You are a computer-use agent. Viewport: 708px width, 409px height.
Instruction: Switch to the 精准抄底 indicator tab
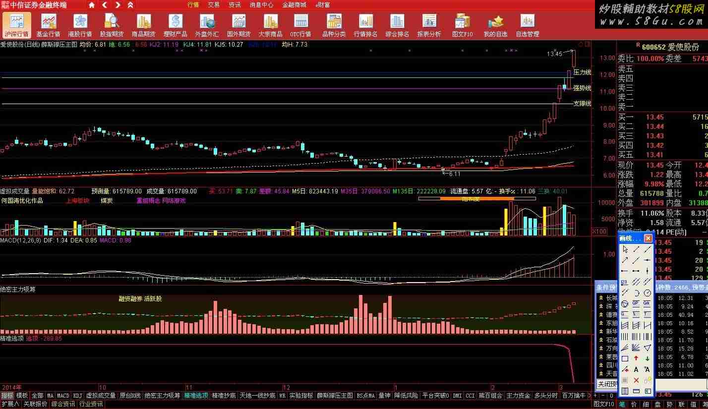tap(224, 396)
